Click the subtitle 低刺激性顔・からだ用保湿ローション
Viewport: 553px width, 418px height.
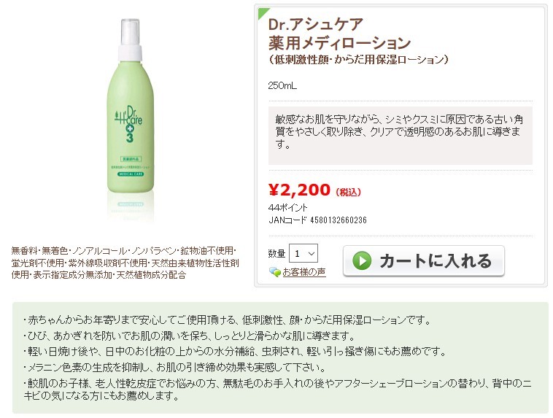[358, 59]
